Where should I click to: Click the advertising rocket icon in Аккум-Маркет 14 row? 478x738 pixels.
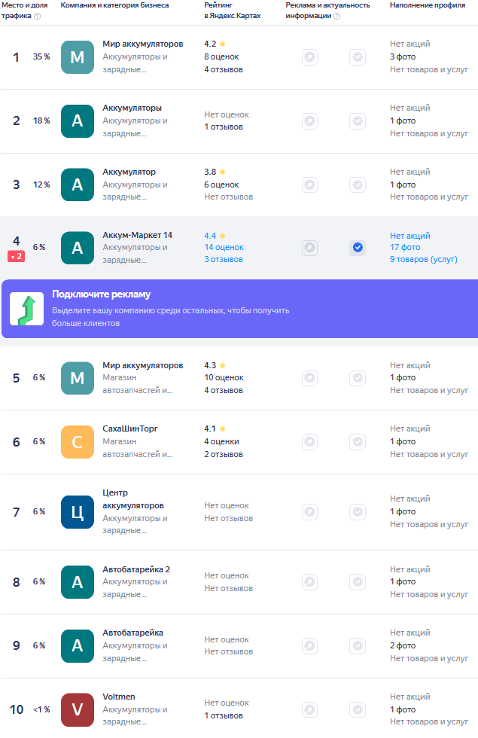[x=309, y=248]
